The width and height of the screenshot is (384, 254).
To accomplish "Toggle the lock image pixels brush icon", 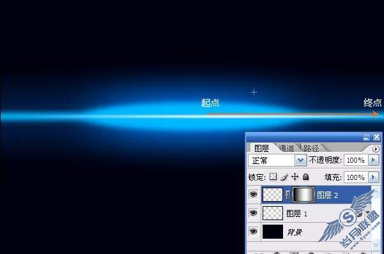I will point(284,177).
